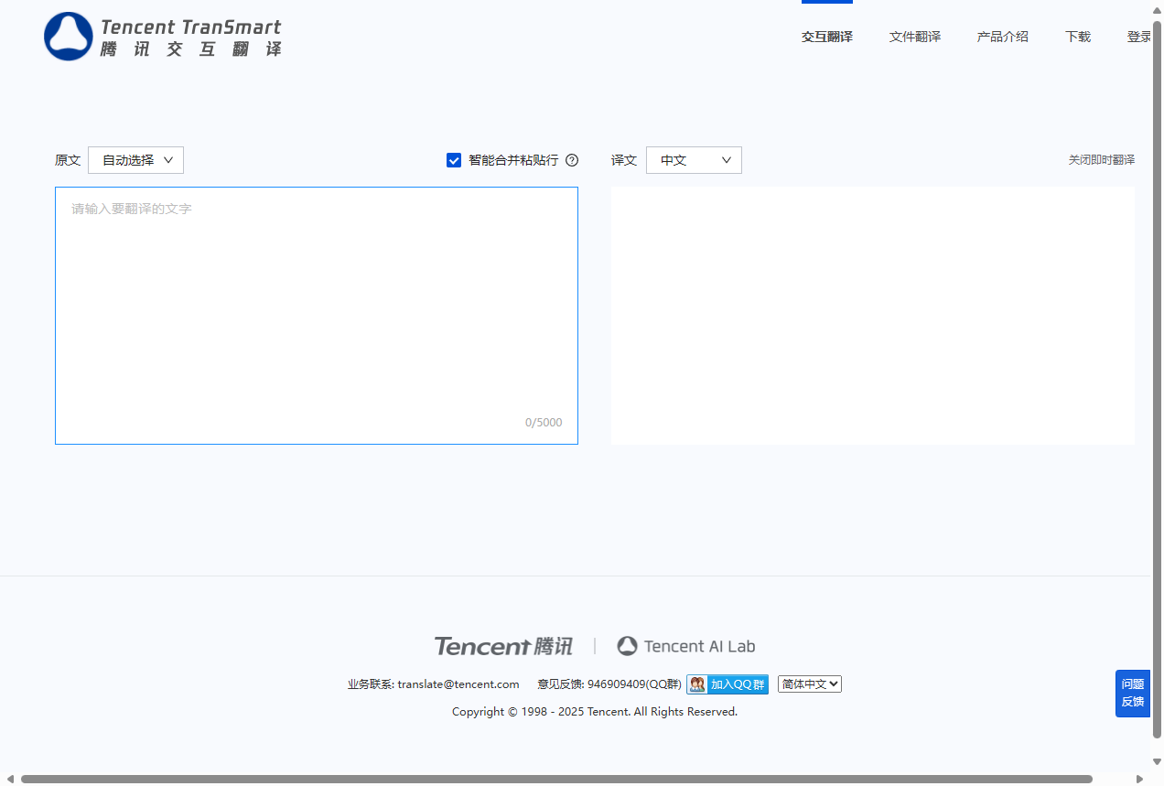Screen dimensions: 1164x786
Task: Open the 自动选择 source language dropdown
Action: pyautogui.click(x=135, y=159)
